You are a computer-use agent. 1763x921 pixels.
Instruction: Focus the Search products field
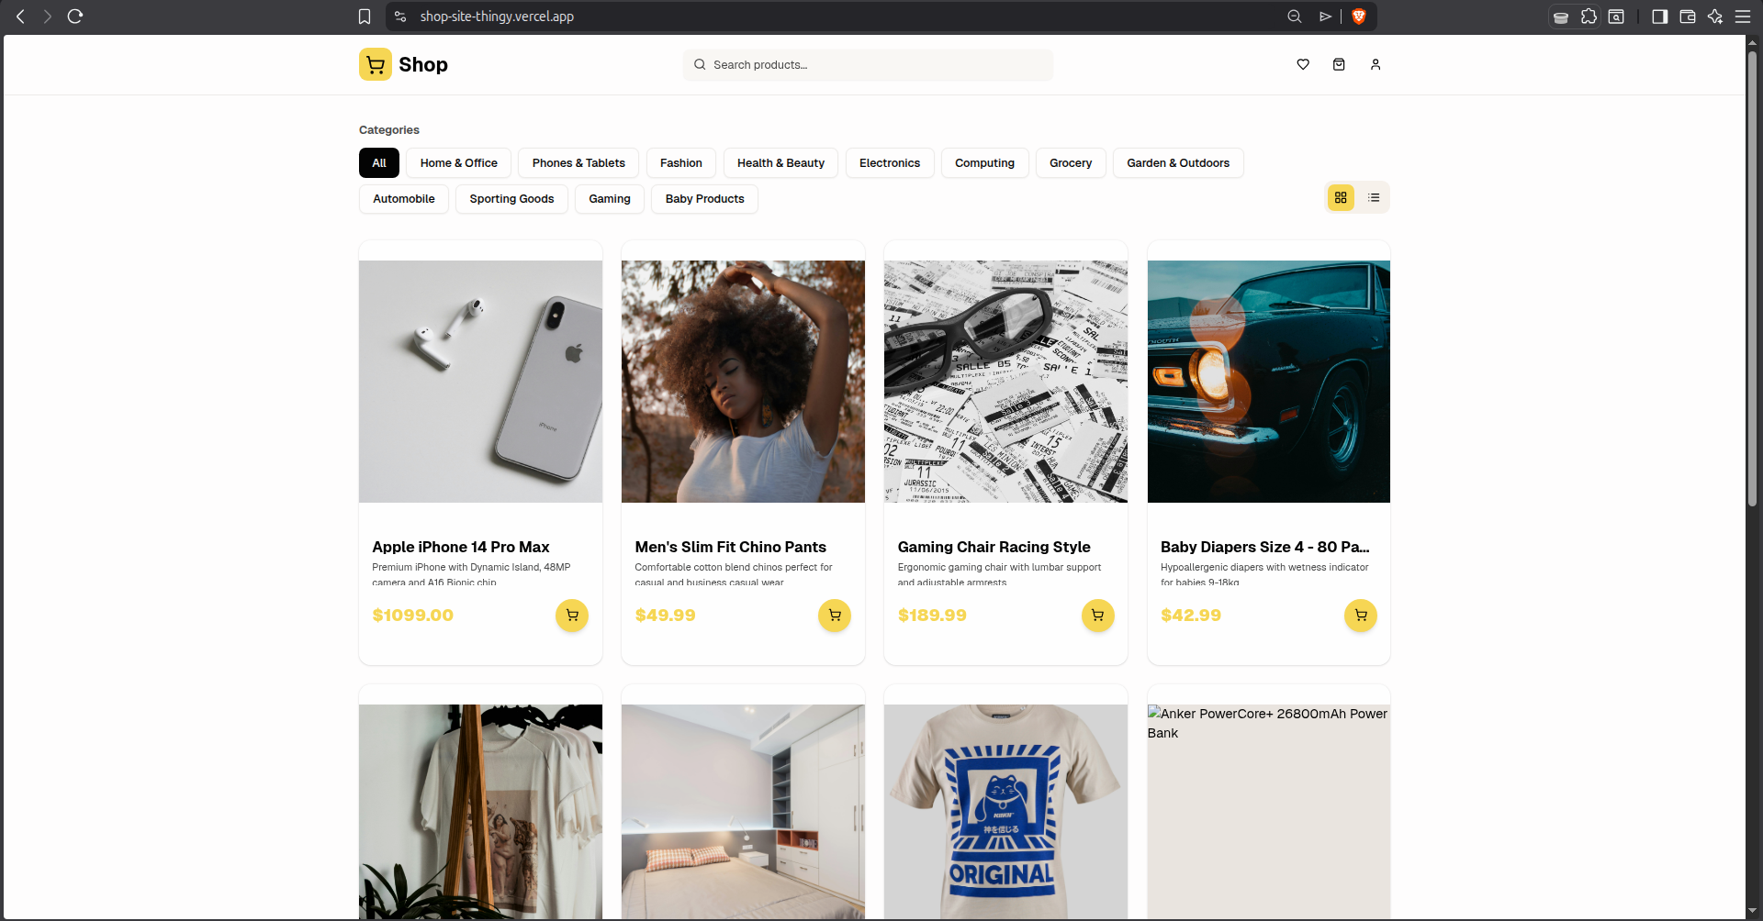point(868,64)
